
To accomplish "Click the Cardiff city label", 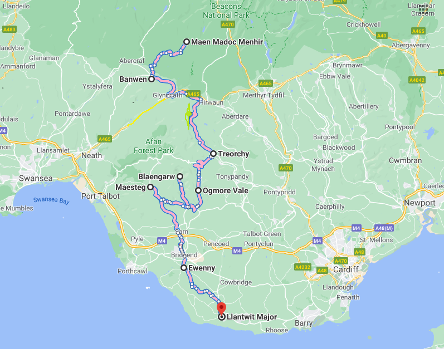I will [346, 269].
